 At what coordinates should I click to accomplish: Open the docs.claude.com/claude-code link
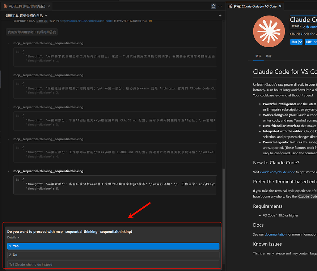(x=86, y=21)
